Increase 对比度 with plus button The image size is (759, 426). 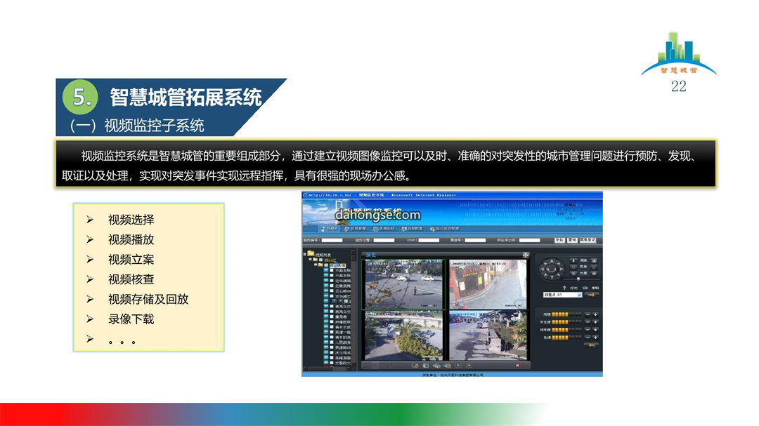595,322
